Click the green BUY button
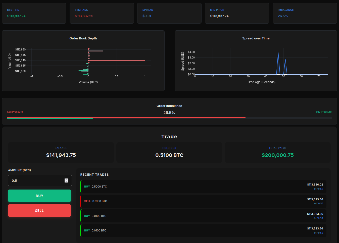Viewport: 339px width, 243px height. pyautogui.click(x=39, y=196)
